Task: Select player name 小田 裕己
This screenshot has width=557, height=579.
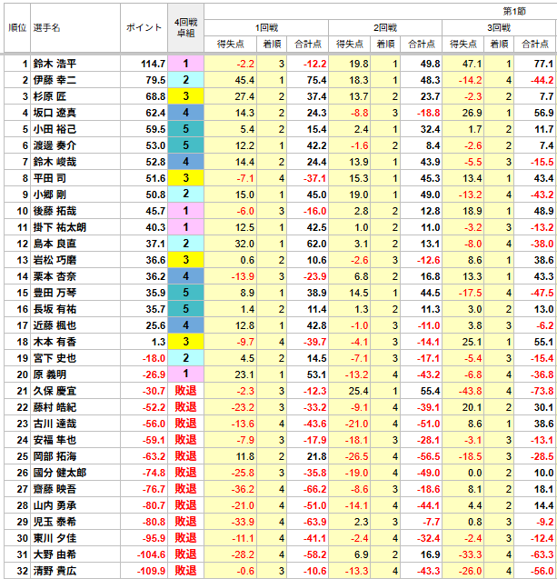Action: point(55,129)
